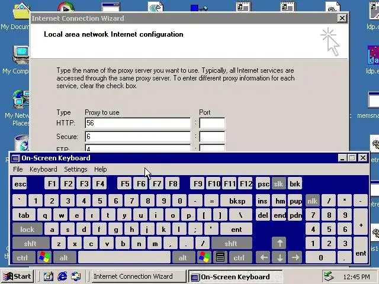Click the esc key on the On-Screen Keyboard
The height and width of the screenshot is (284, 379).
pyautogui.click(x=20, y=184)
